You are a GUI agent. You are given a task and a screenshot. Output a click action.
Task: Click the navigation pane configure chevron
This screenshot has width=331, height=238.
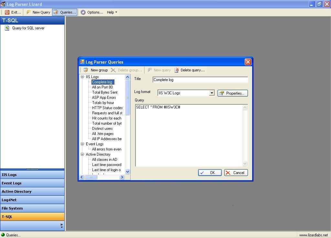pos(61,225)
